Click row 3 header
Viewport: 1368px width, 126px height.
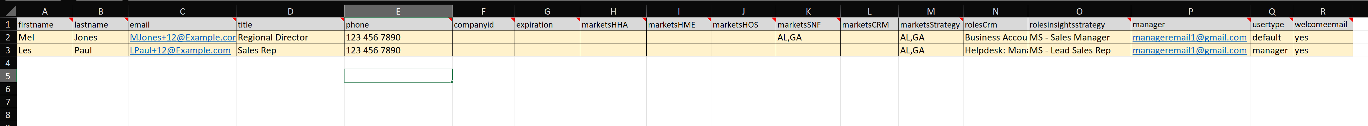tap(8, 50)
